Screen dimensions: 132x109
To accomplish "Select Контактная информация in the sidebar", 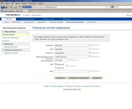I will (10, 38).
